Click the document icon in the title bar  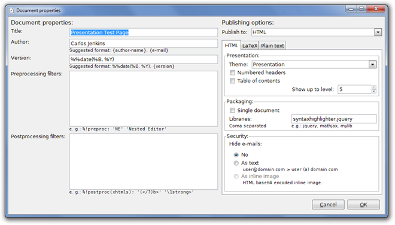pos(11,11)
